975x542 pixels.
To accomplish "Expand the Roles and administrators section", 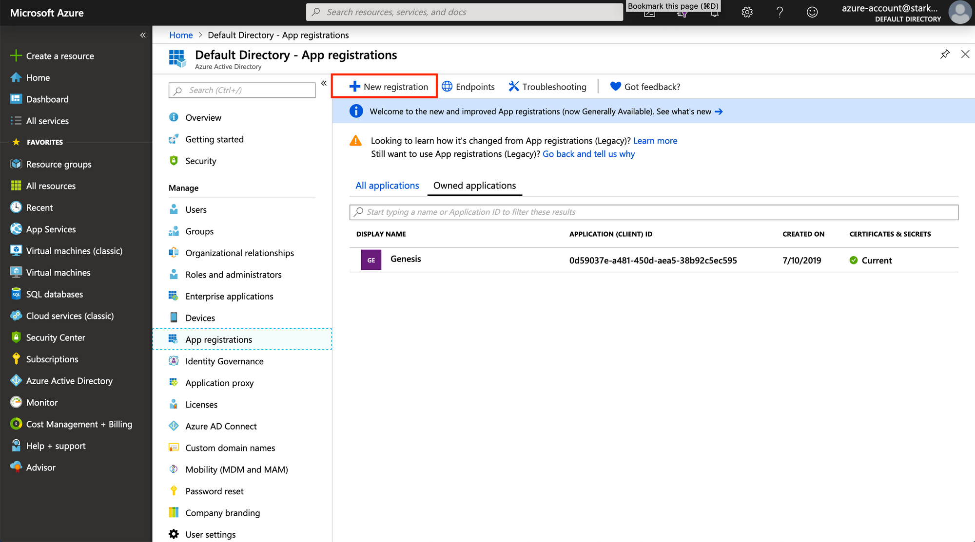I will tap(233, 274).
